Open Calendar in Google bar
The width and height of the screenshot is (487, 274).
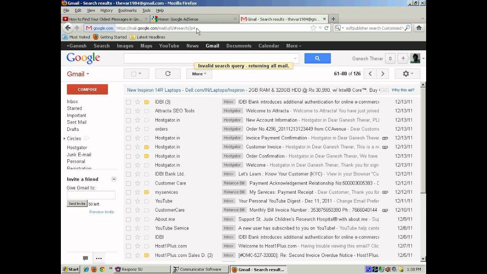pos(269,46)
